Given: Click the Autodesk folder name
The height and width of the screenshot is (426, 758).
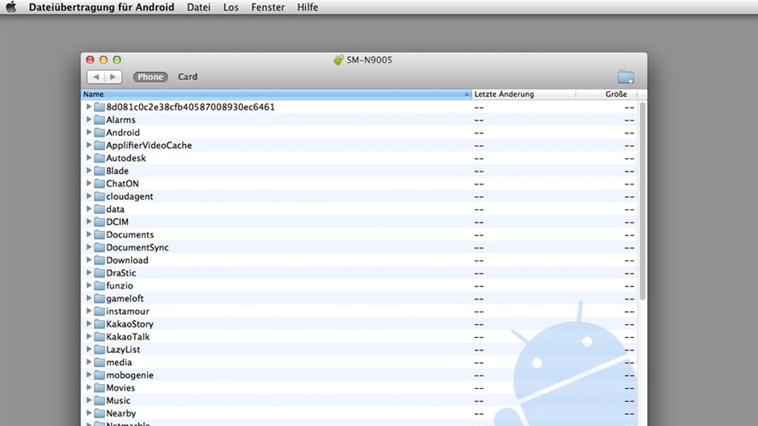Looking at the screenshot, I should point(126,158).
